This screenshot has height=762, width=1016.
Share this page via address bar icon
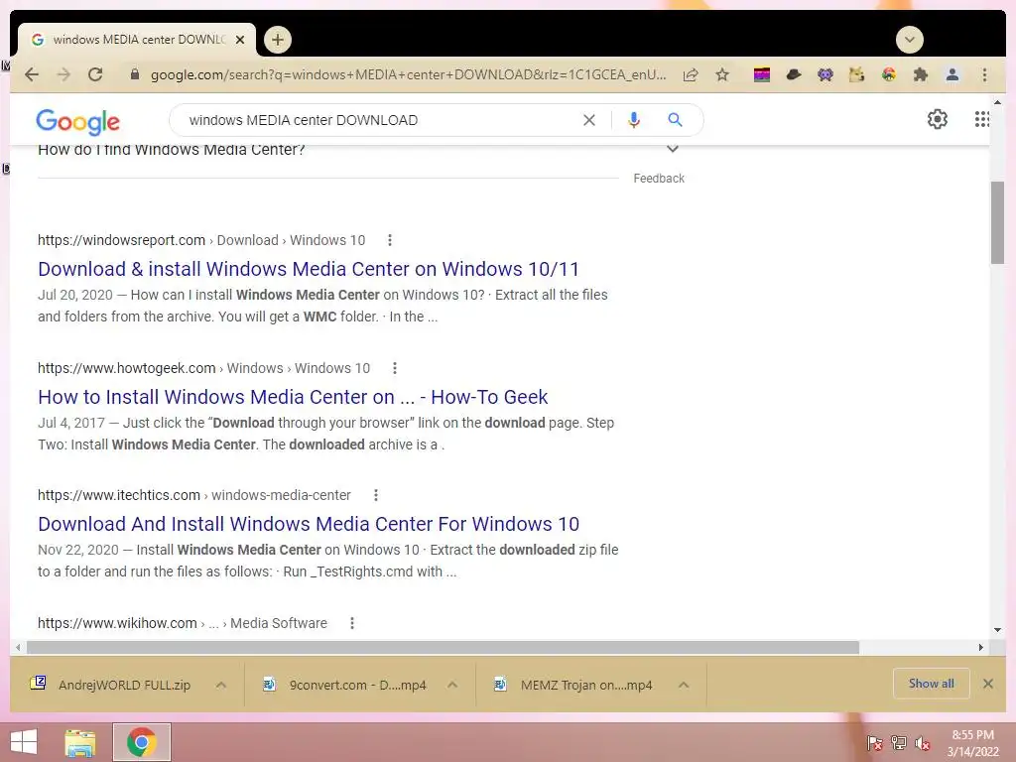pyautogui.click(x=691, y=74)
